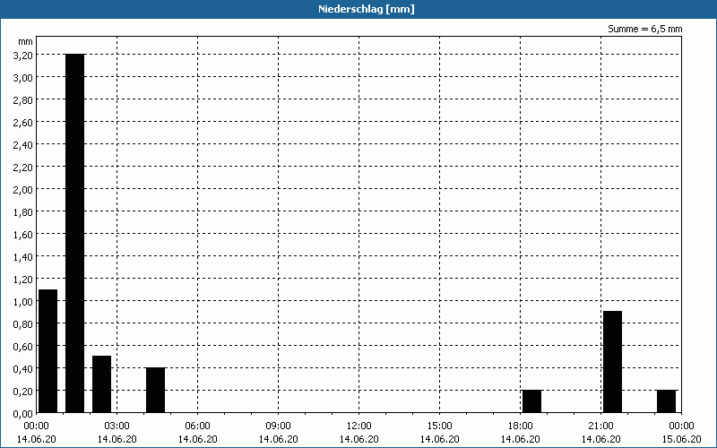
Task: Click the y-axis label 2,60
Action: pos(23,122)
